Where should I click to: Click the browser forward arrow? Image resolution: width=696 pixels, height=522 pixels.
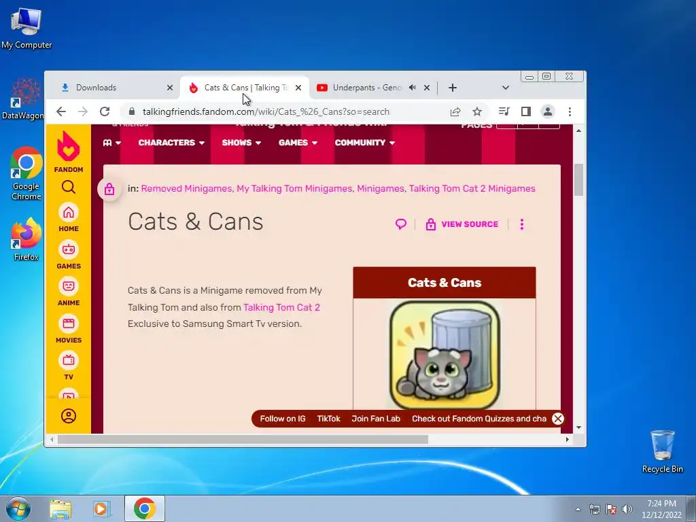point(83,111)
